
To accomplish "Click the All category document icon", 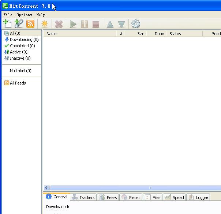I will (7, 33).
